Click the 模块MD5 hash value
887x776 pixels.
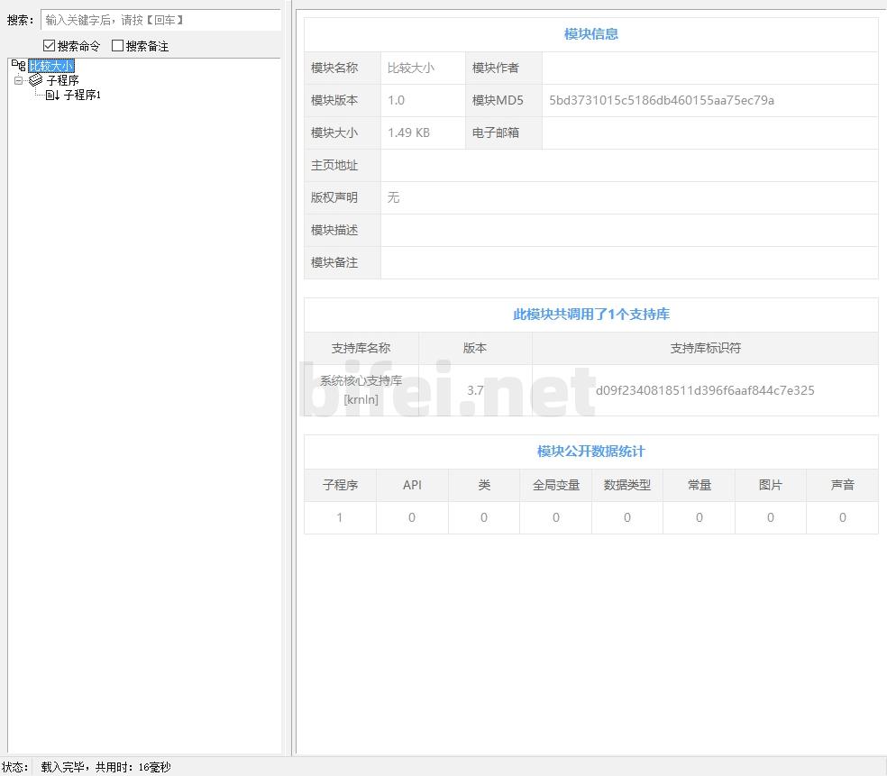point(662,100)
